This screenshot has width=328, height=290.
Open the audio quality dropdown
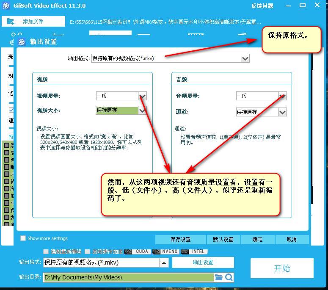click(282, 96)
